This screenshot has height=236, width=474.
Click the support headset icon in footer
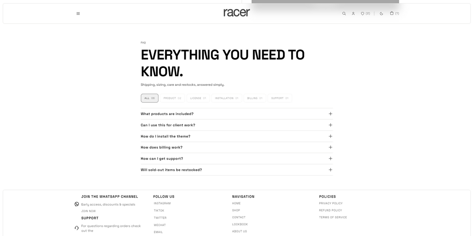(x=77, y=228)
